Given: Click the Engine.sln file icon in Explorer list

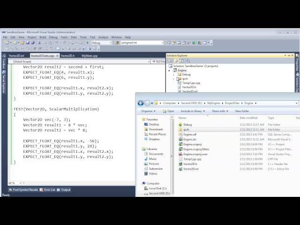Looking at the screenshot, I should tap(180, 139).
